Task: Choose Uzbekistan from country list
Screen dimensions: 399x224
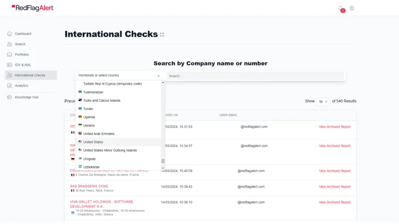Action: tap(118, 167)
